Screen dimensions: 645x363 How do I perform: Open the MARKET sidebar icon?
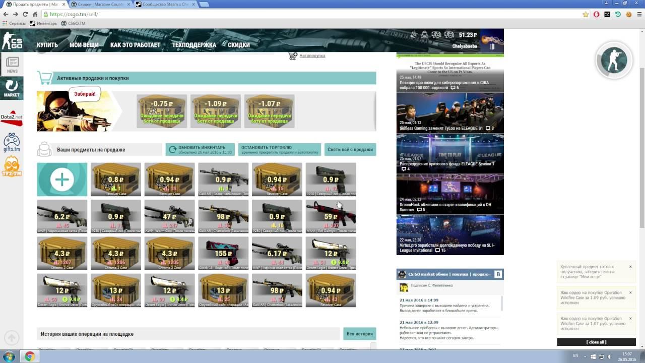pyautogui.click(x=12, y=88)
